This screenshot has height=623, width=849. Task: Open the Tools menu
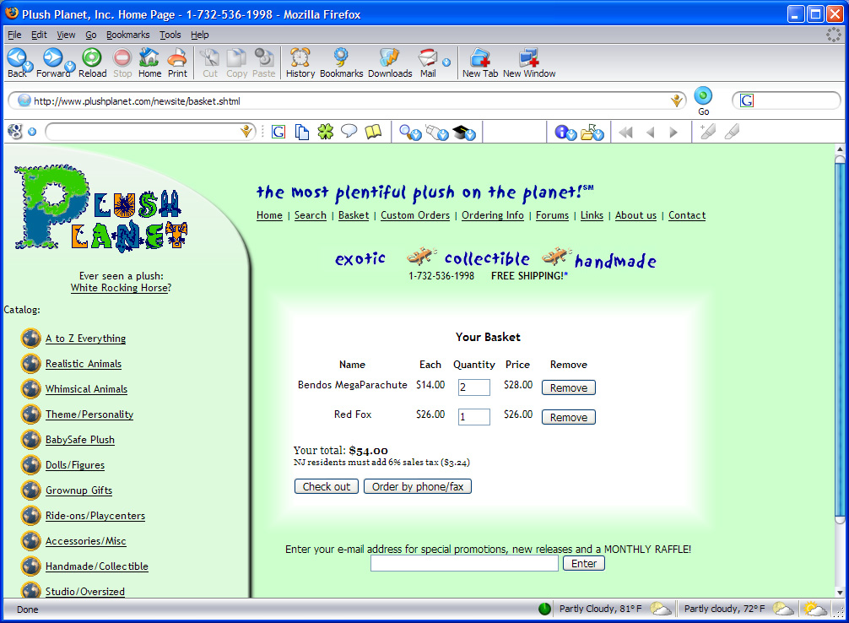tap(170, 35)
